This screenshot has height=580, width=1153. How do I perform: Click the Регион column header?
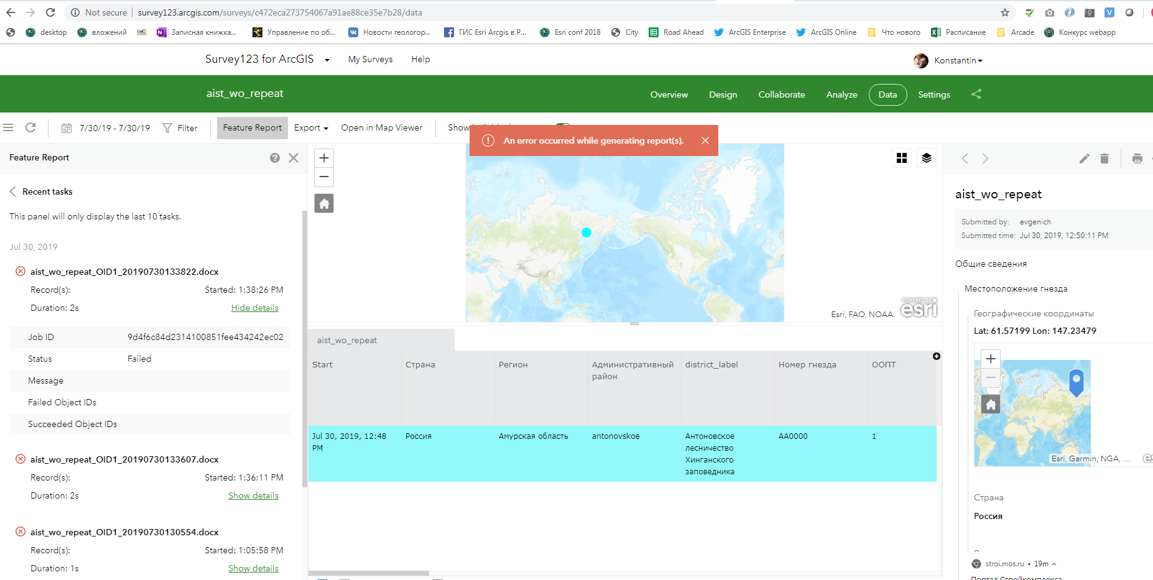[541, 389]
